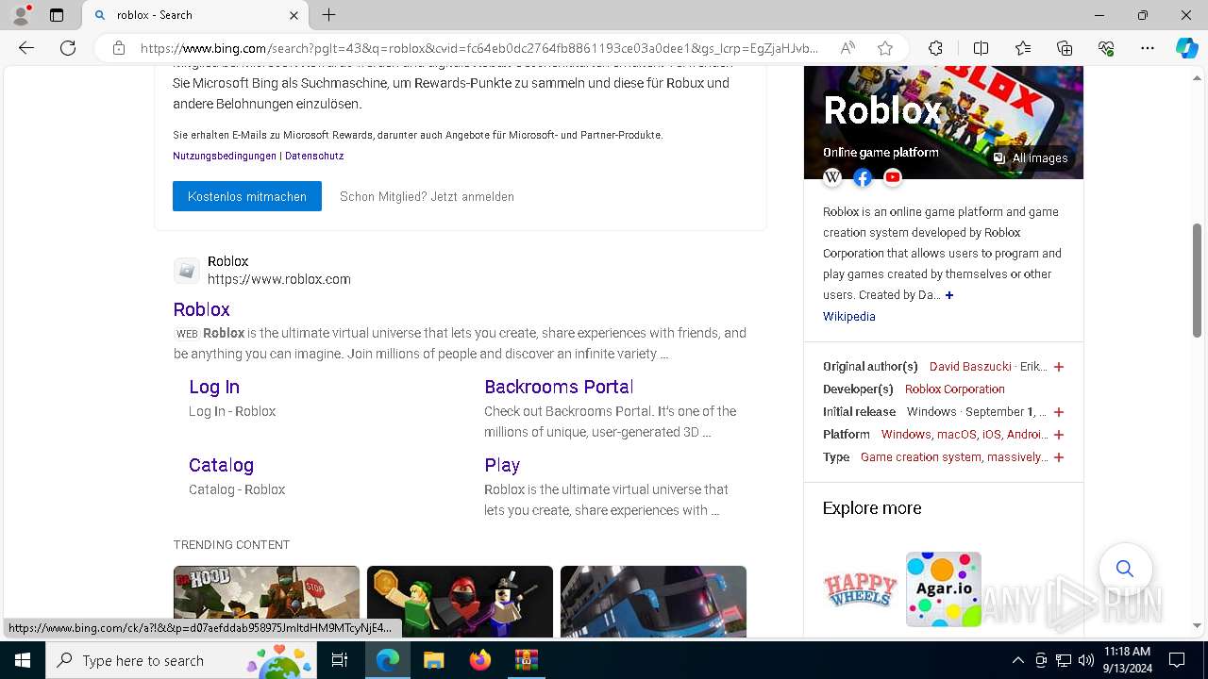The height and width of the screenshot is (679, 1208).
Task: Open the Play sitelink
Action: click(502, 465)
